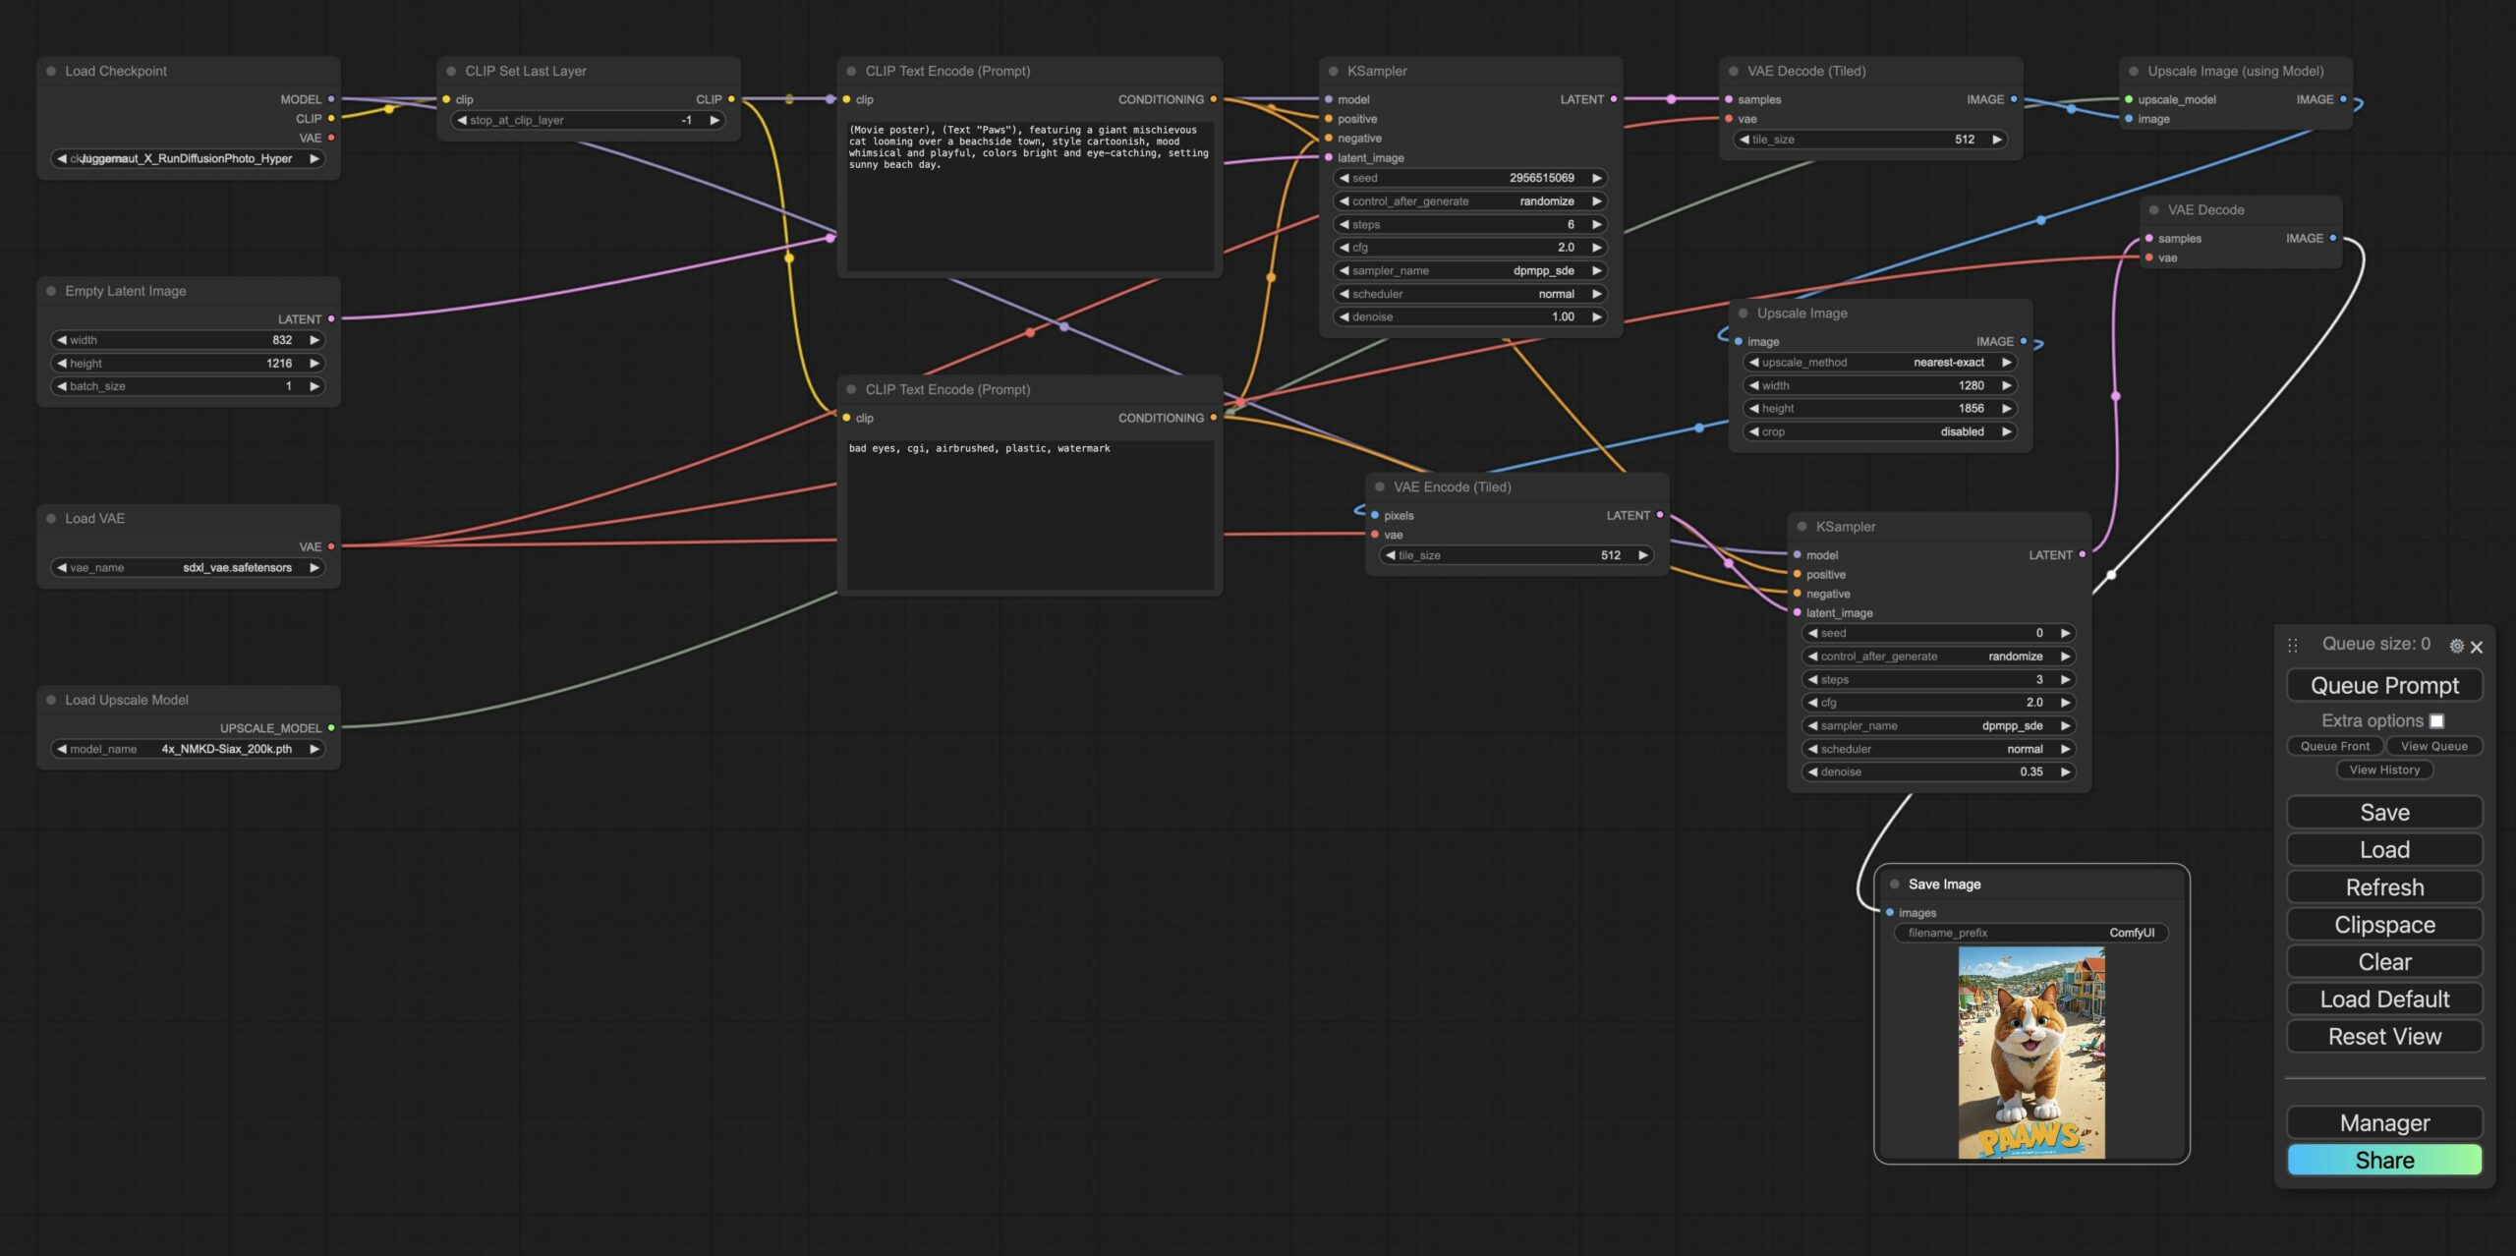The height and width of the screenshot is (1256, 2516).
Task: Collapse the Upscale Image node dot
Action: (1744, 314)
